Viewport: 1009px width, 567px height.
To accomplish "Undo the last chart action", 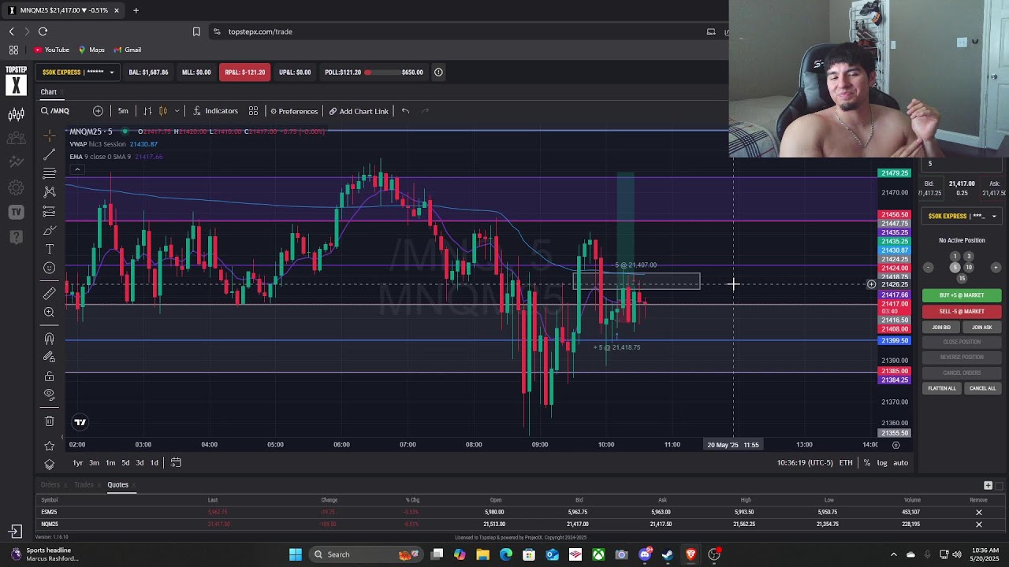I will click(x=405, y=111).
